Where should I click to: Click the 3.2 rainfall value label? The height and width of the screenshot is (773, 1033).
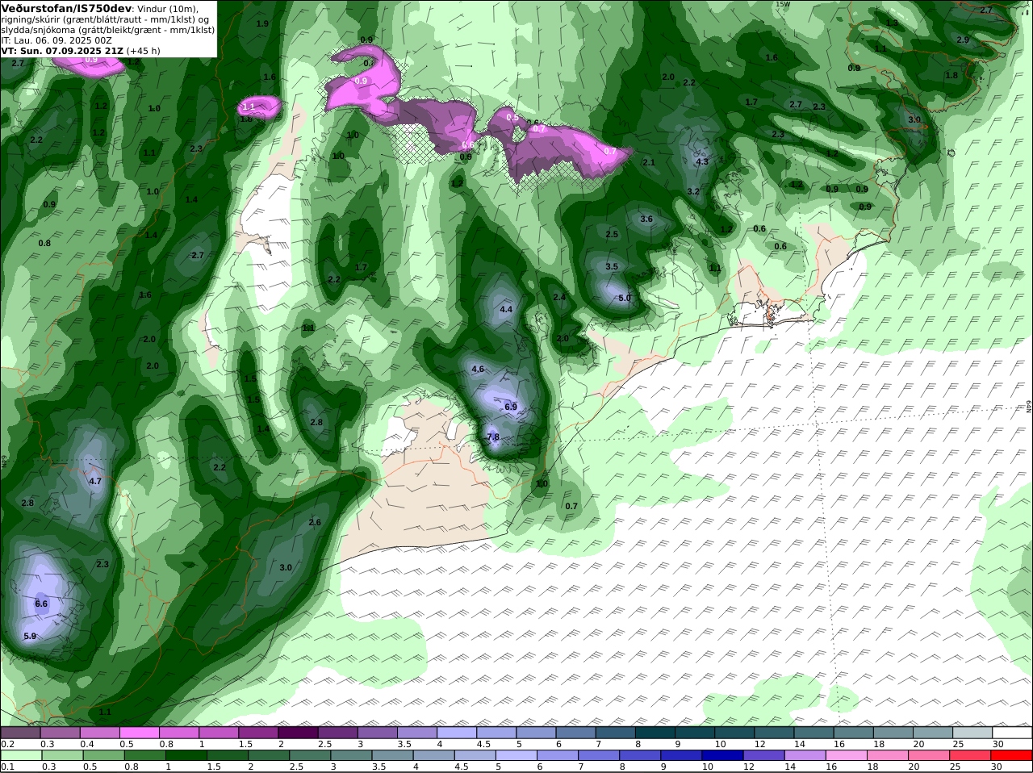[x=693, y=192]
